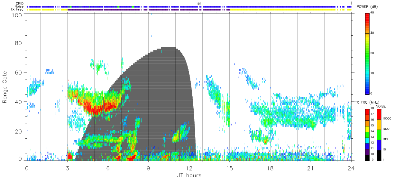Click the 100 label on noise scale
The image size is (395, 182).
(x=385, y=139)
